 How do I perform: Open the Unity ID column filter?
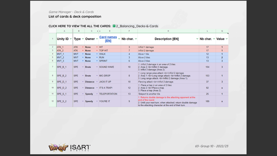click(71, 39)
